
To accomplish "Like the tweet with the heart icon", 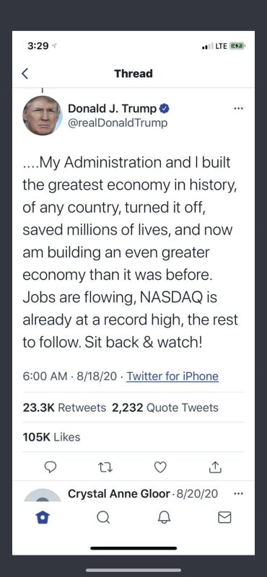I will (159, 467).
